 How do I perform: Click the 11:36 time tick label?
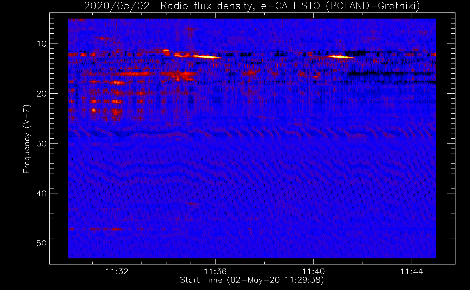pyautogui.click(x=215, y=272)
